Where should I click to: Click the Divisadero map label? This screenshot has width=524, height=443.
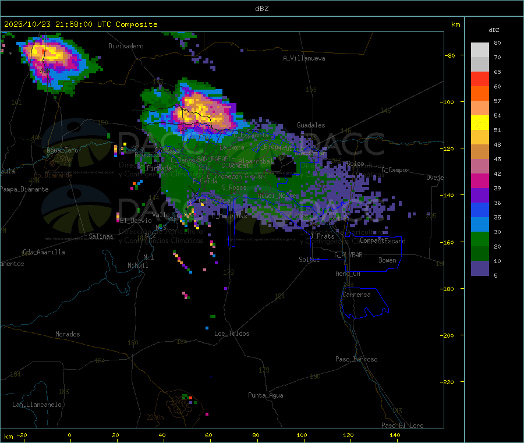[126, 46]
